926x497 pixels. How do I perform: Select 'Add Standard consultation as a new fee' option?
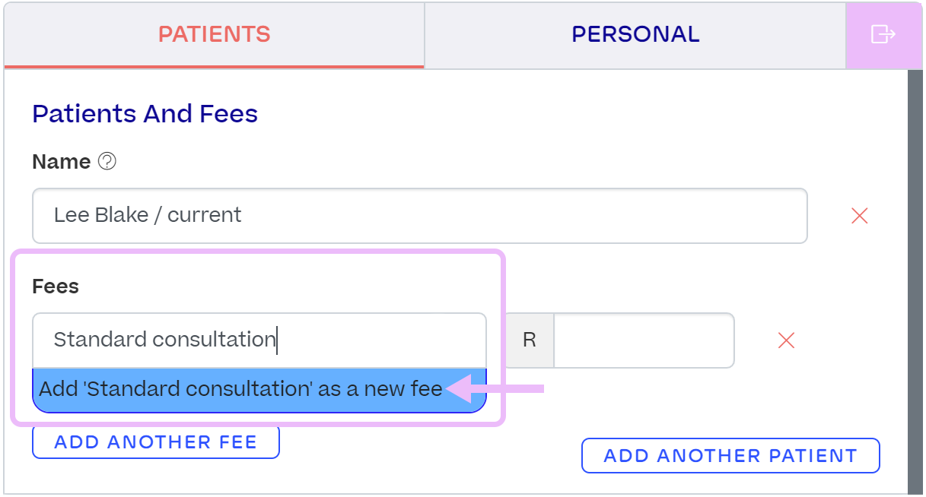tap(259, 390)
